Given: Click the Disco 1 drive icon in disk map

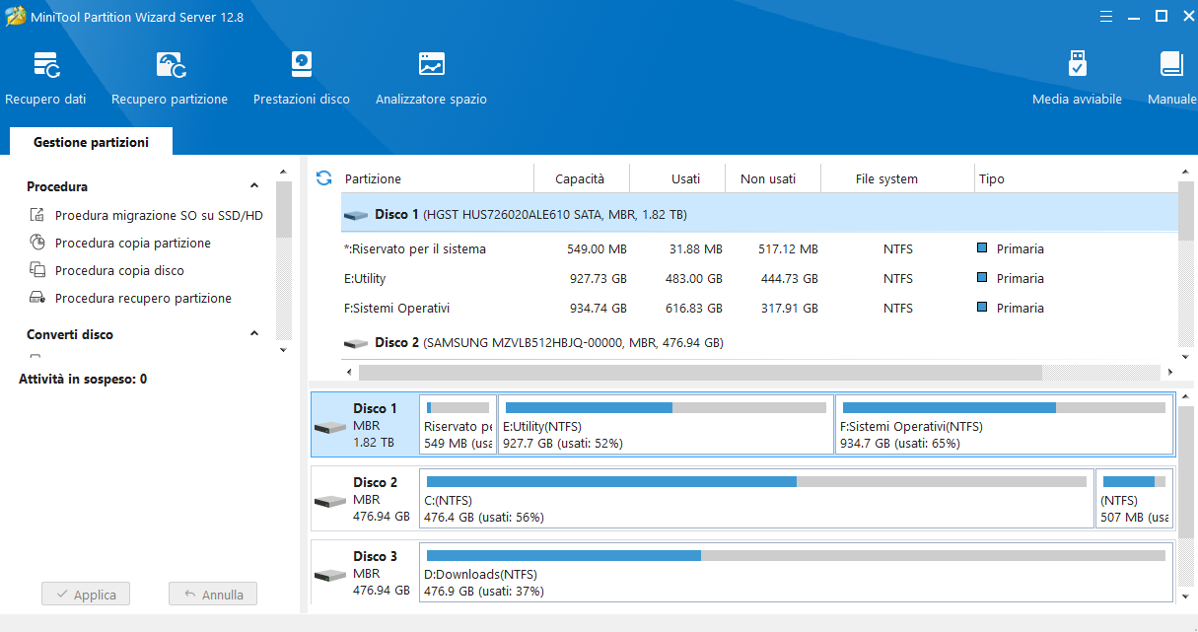Looking at the screenshot, I should click(x=329, y=427).
